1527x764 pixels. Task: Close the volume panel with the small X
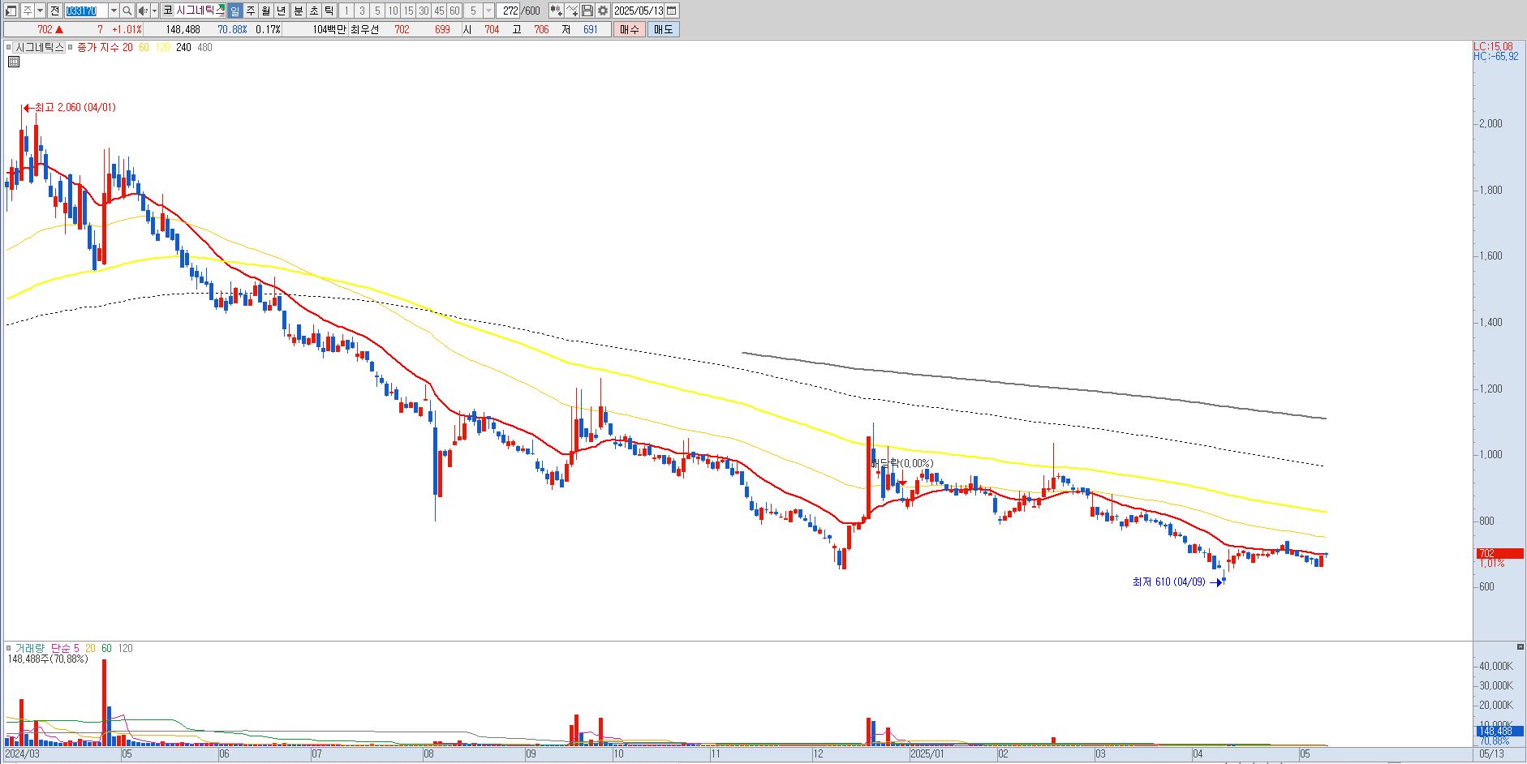click(1520, 646)
